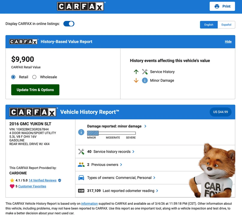Image resolution: width=242 pixels, height=216 pixels.
Task: Click the $9,900 retail value
Action: (x=22, y=59)
